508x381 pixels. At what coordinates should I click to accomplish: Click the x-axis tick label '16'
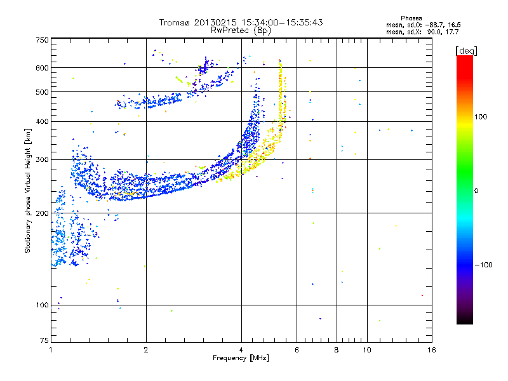tap(432, 350)
